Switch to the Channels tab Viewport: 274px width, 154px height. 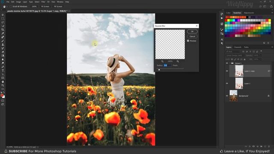click(x=238, y=47)
